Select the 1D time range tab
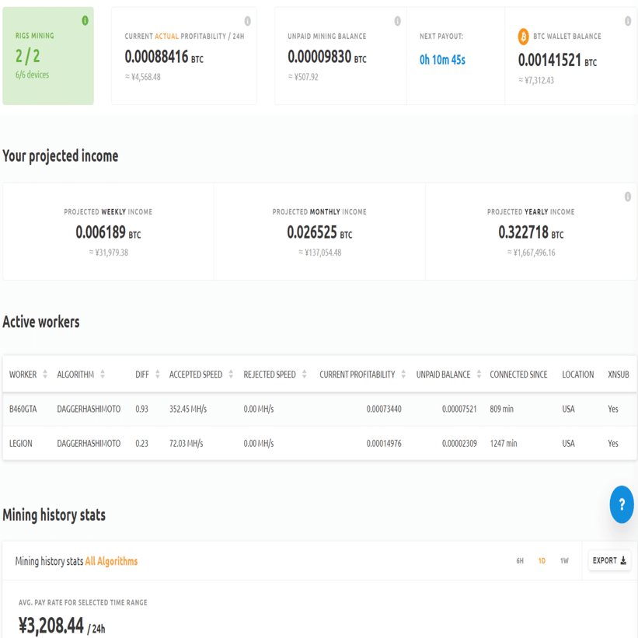Image resolution: width=638 pixels, height=638 pixels. (540, 560)
